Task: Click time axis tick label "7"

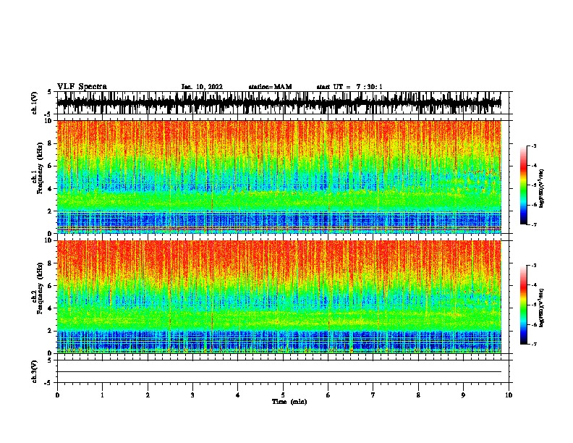Action: click(x=373, y=395)
